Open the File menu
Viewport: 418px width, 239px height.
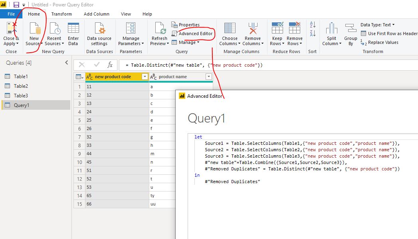[11, 14]
